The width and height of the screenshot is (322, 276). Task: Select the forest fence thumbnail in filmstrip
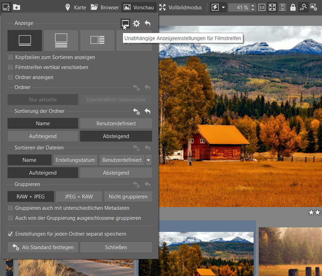pyautogui.click(x=290, y=252)
